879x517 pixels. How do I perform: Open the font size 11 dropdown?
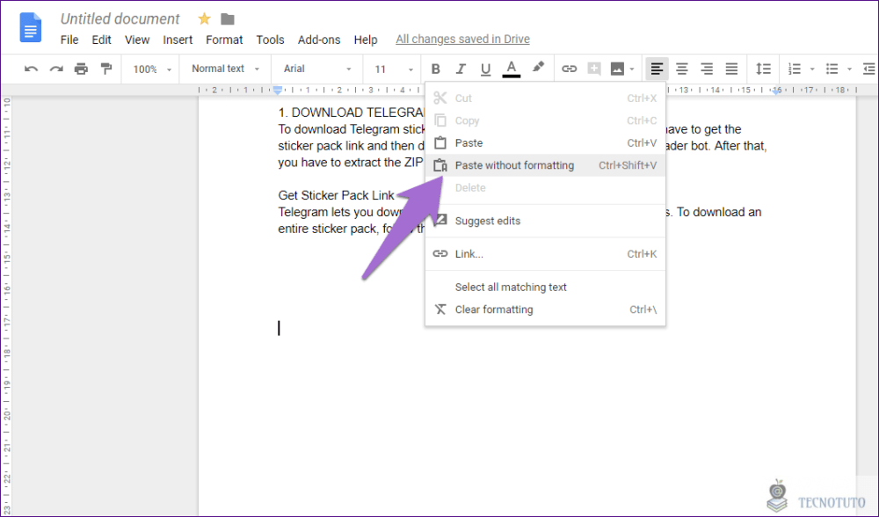point(394,69)
